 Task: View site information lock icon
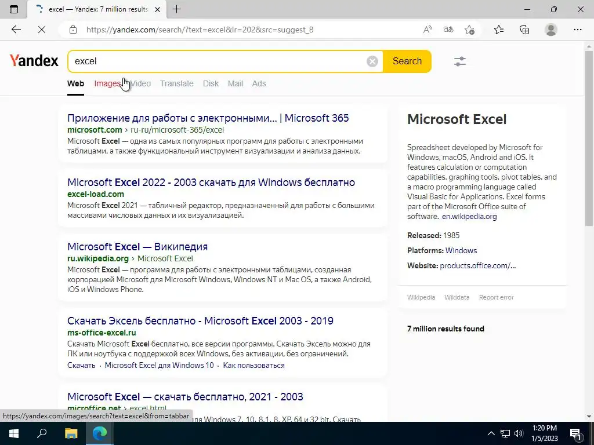[x=73, y=30]
